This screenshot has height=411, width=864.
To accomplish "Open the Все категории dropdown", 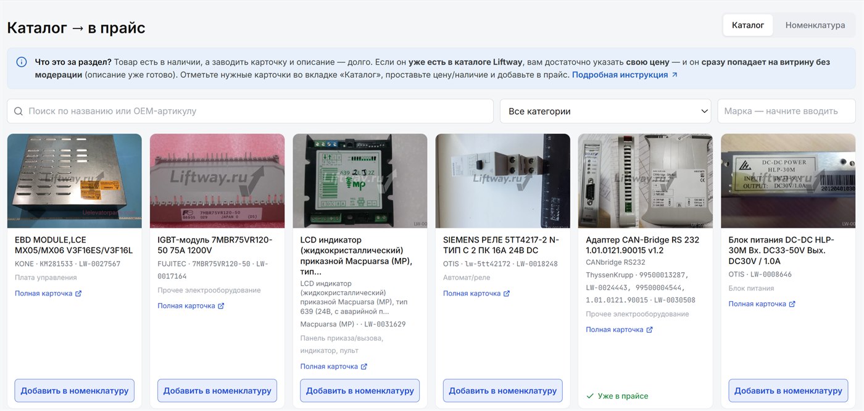I will pos(605,111).
